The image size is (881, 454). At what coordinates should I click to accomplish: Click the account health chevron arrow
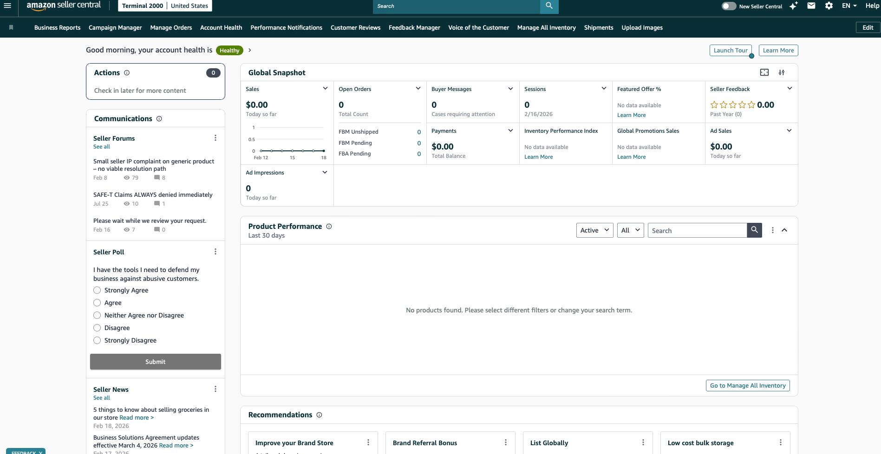[x=250, y=50]
